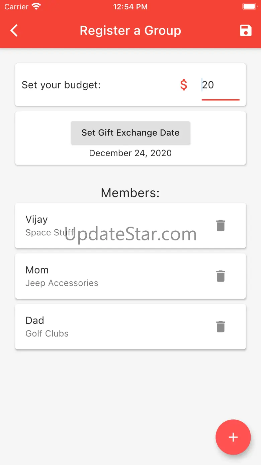Tap the Members heading
261x465 pixels.
[x=130, y=193]
